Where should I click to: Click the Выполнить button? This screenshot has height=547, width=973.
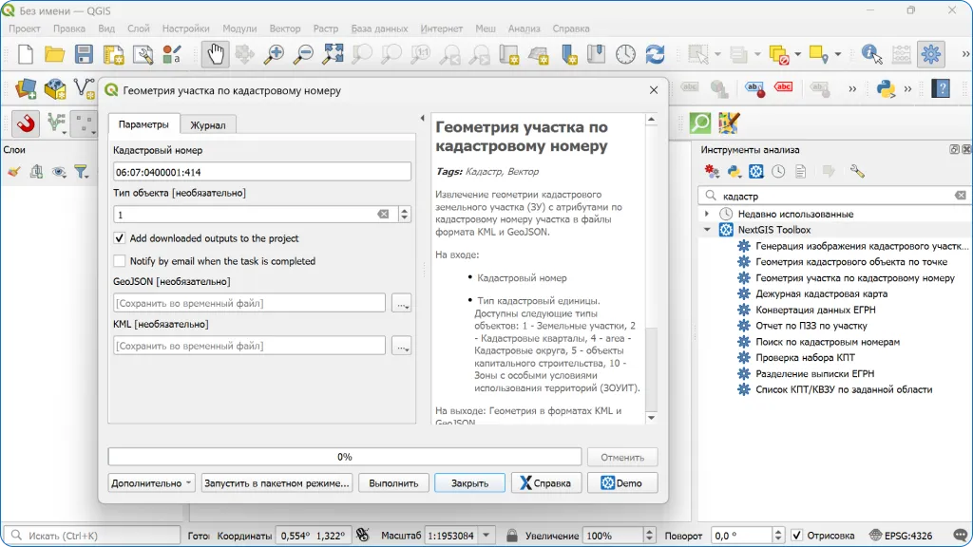coord(393,483)
